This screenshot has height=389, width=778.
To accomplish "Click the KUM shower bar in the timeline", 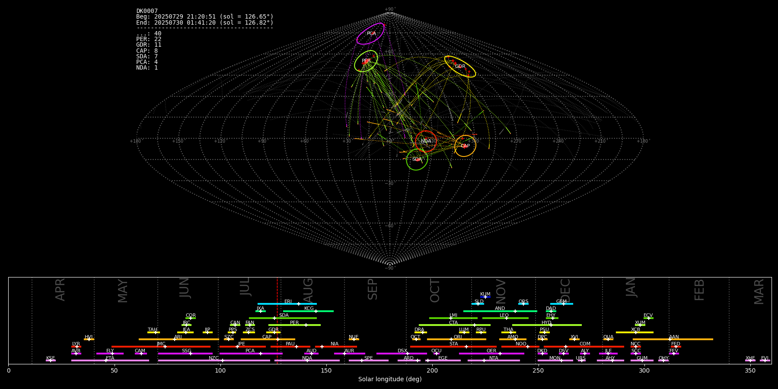I will pyautogui.click(x=485, y=297).
